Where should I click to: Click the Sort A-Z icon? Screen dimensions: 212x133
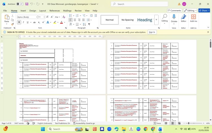coord(84,24)
